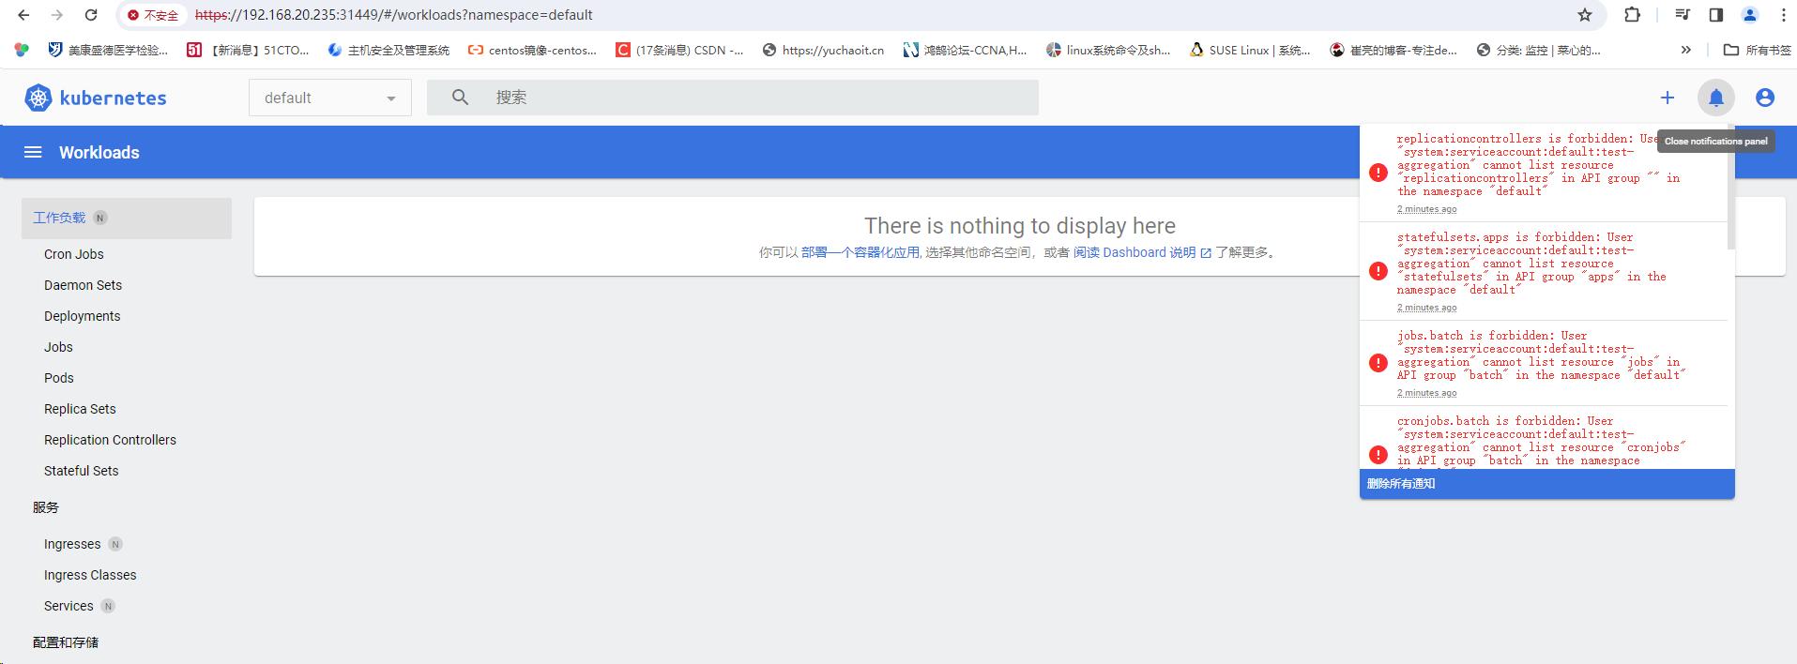Click the browser address bar URL

point(393,15)
